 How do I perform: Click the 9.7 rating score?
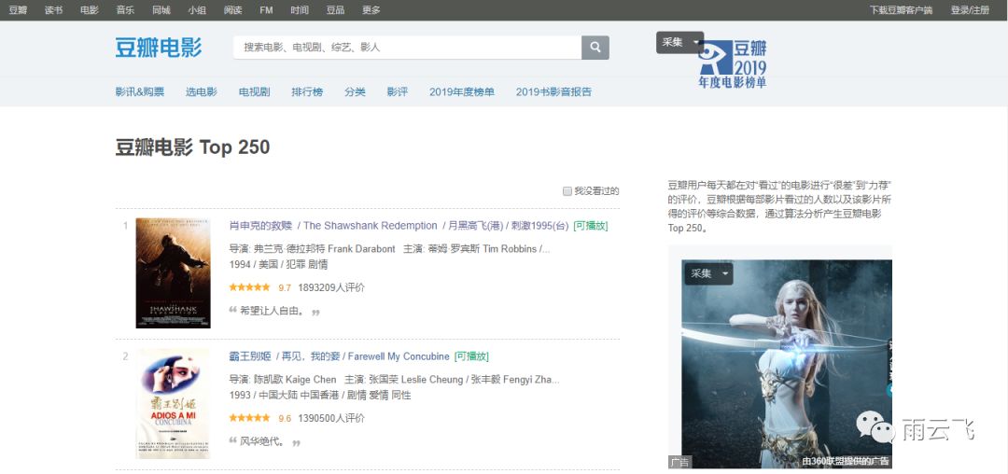click(285, 287)
